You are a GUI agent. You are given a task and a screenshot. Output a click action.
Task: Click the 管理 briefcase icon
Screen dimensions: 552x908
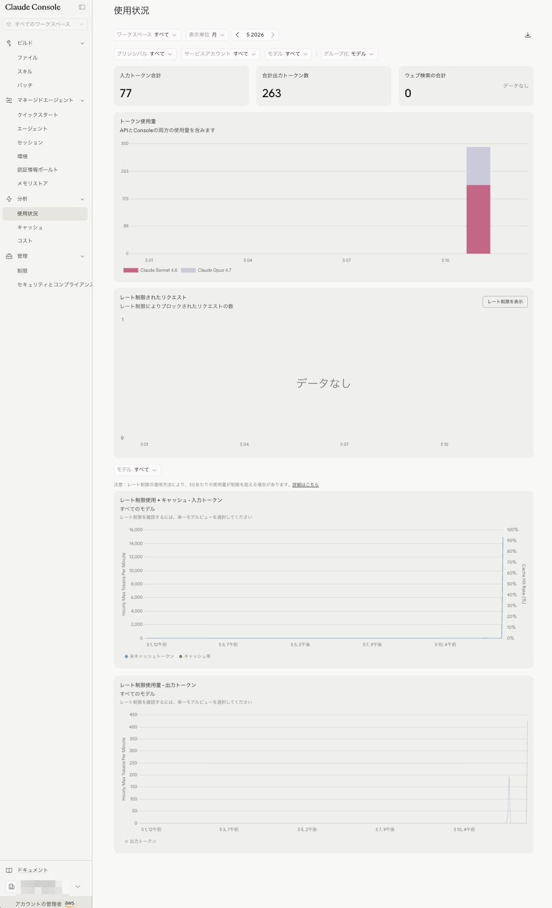click(x=9, y=256)
